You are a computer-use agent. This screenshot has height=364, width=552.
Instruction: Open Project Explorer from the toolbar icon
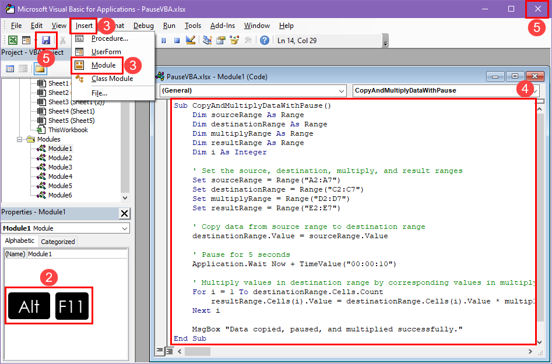tap(208, 40)
